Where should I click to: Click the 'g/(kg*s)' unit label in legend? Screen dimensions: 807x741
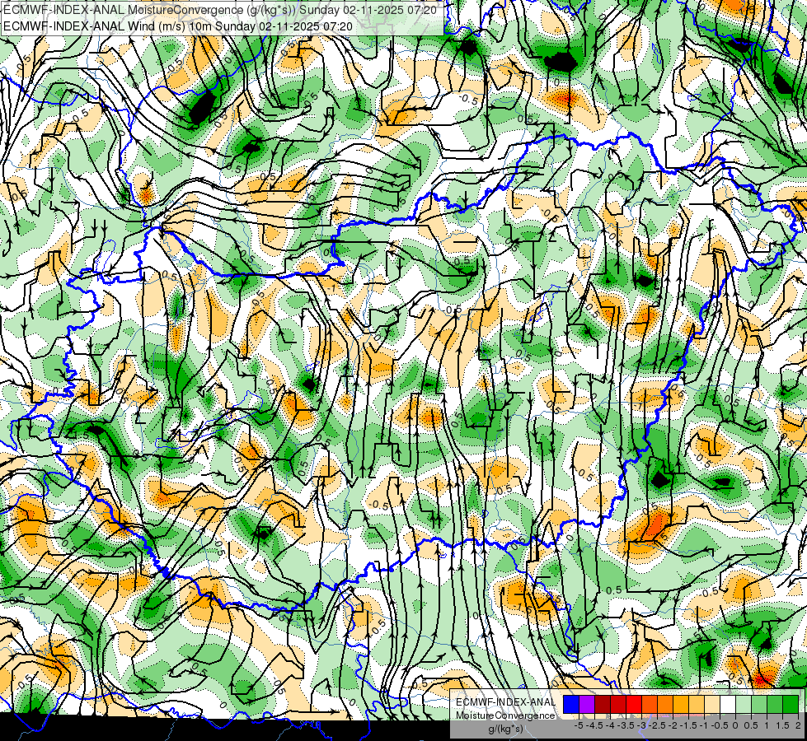coord(506,729)
